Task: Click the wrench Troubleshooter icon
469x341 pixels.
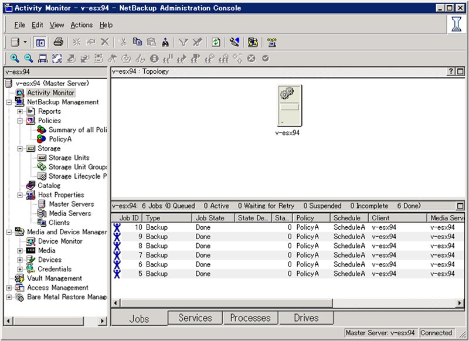Action: click(x=234, y=42)
